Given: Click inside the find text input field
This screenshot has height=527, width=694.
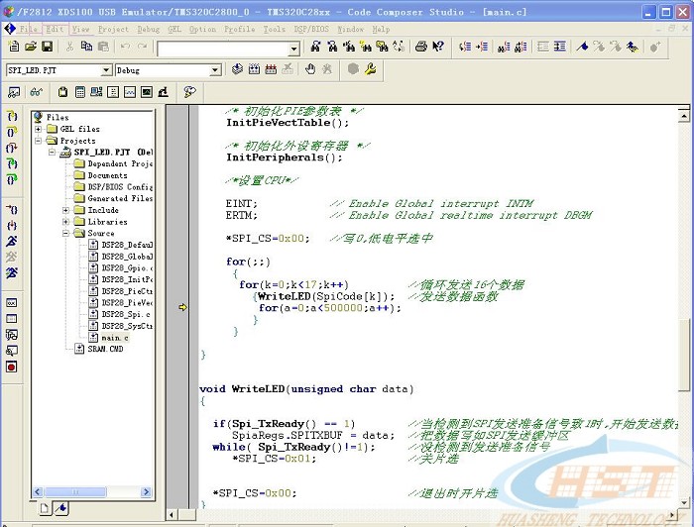Looking at the screenshot, I should [x=223, y=50].
